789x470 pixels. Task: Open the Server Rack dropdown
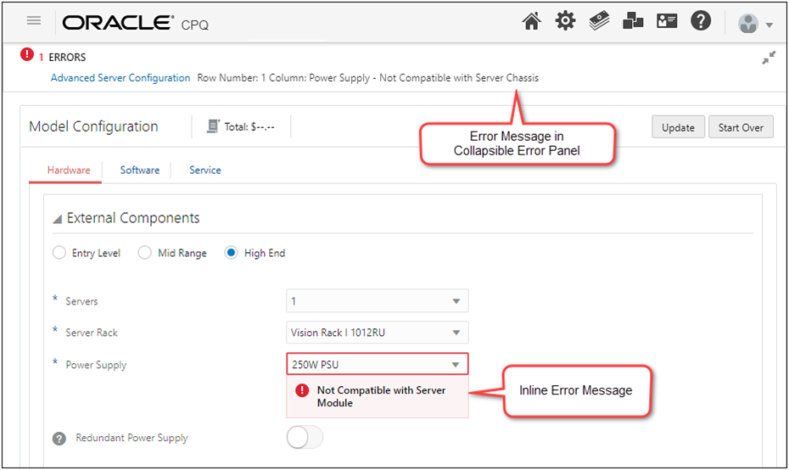378,332
